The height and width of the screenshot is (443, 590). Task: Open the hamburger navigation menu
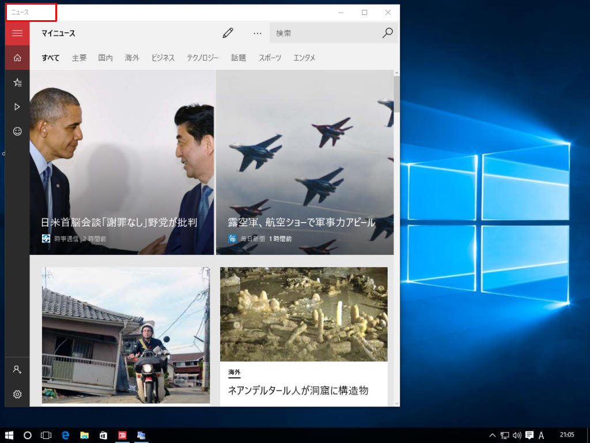click(17, 33)
